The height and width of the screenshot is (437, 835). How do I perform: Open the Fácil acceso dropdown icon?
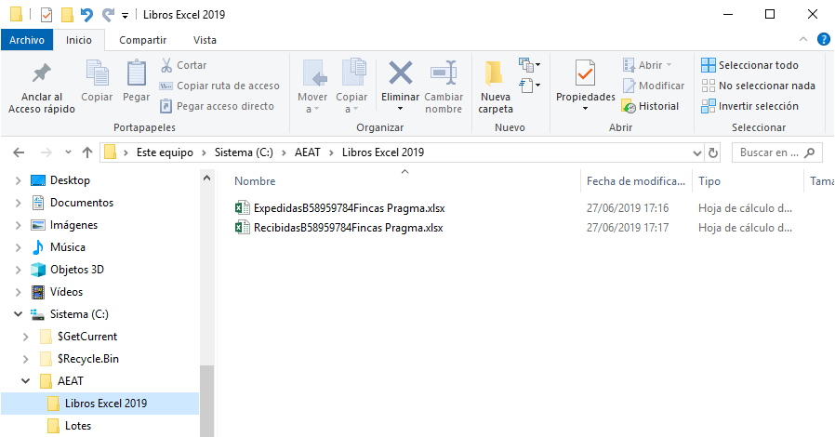(x=530, y=86)
